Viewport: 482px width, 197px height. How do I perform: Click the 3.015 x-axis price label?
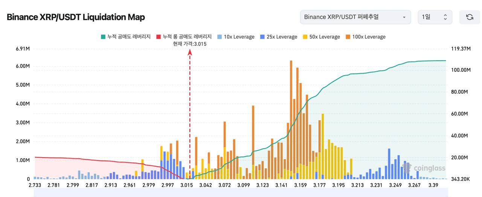(186, 185)
